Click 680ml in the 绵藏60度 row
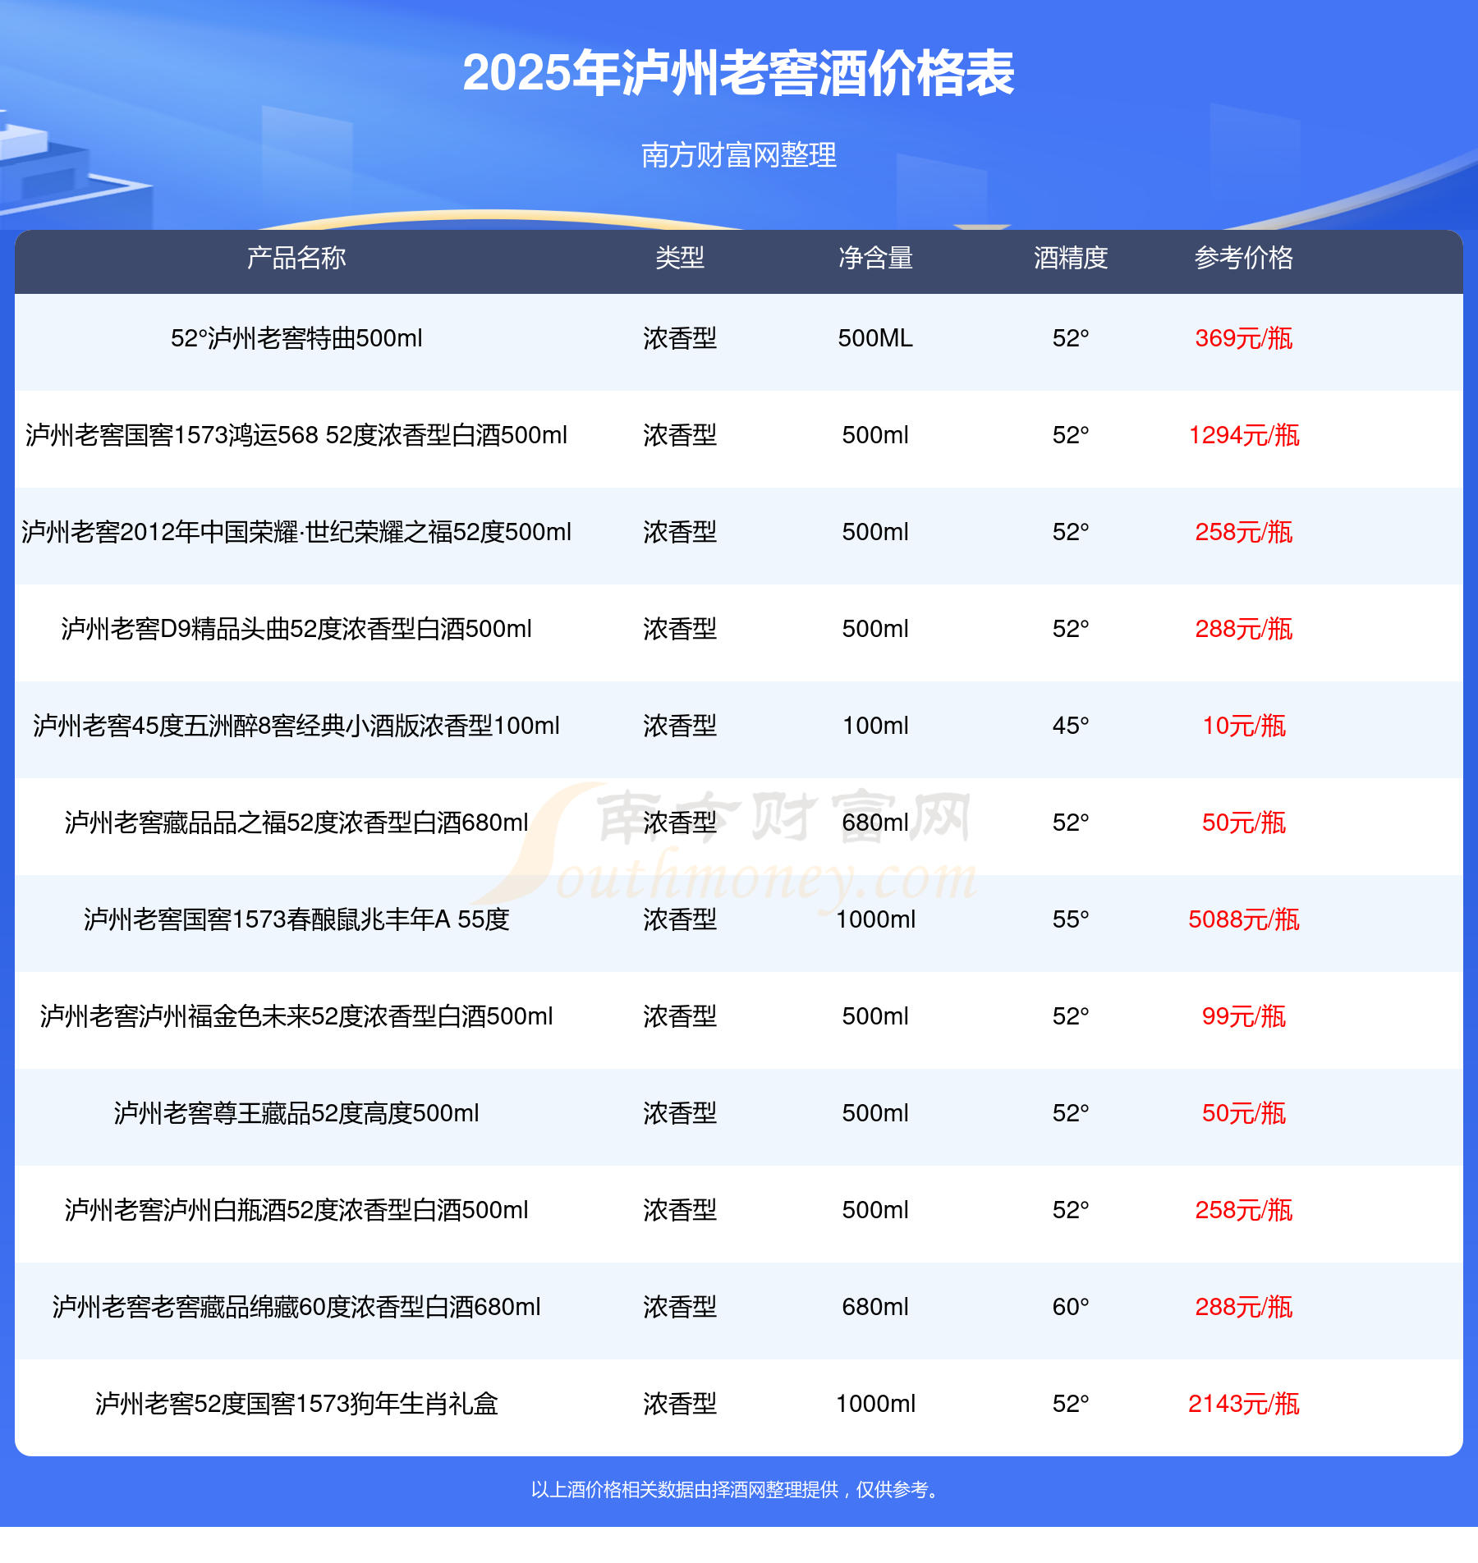 [x=875, y=1307]
